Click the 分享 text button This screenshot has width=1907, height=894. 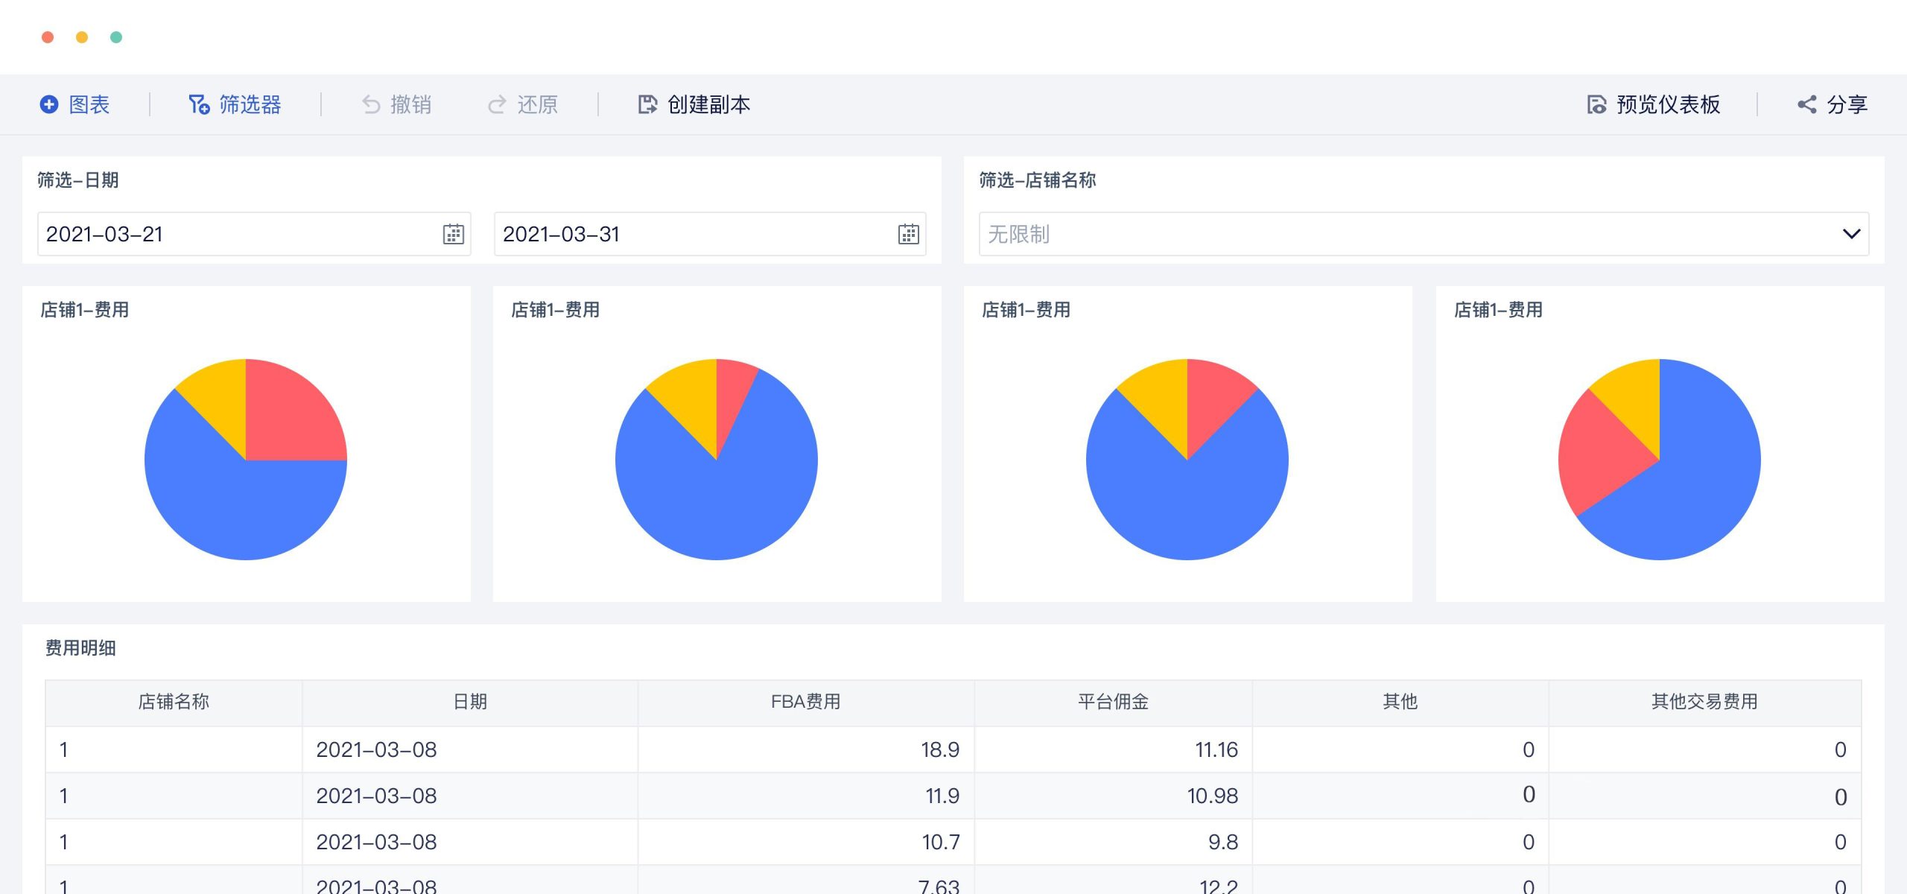point(1847,104)
